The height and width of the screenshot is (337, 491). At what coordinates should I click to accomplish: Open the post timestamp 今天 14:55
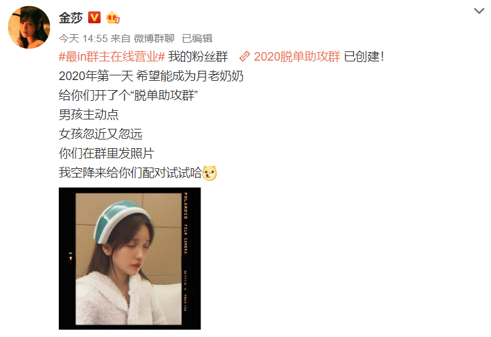(84, 39)
